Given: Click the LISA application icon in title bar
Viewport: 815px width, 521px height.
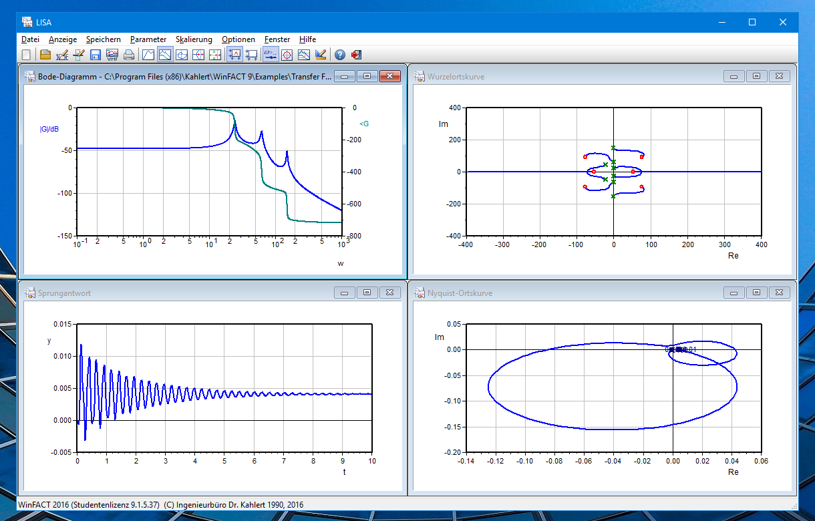Looking at the screenshot, I should pyautogui.click(x=27, y=22).
